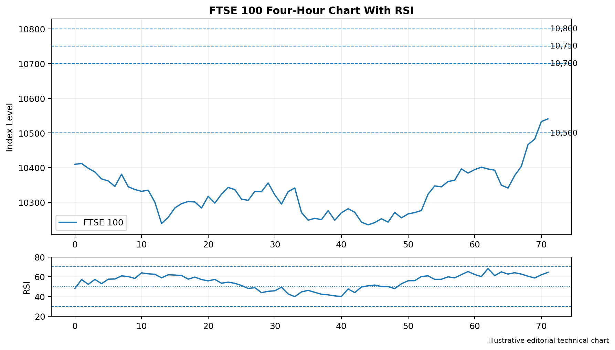This screenshot has width=615, height=350.
Task: Click x-axis tick 10 under the RSI panel
Action: 141,326
